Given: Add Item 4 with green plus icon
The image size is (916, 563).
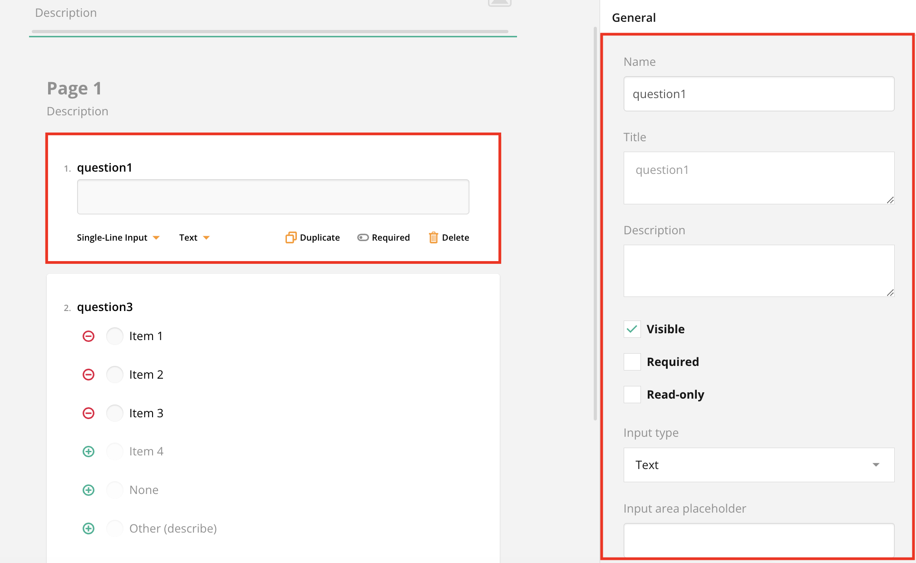Looking at the screenshot, I should (89, 451).
